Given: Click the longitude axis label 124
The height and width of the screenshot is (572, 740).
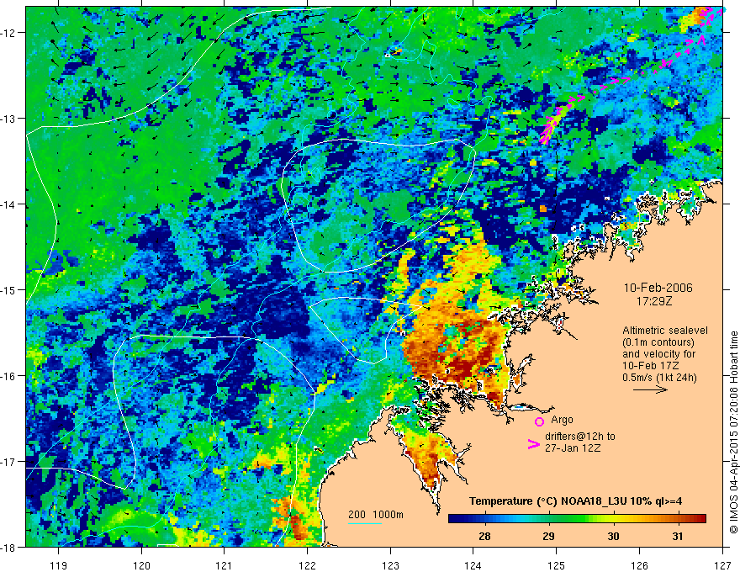Looking at the screenshot, I should 473,565.
